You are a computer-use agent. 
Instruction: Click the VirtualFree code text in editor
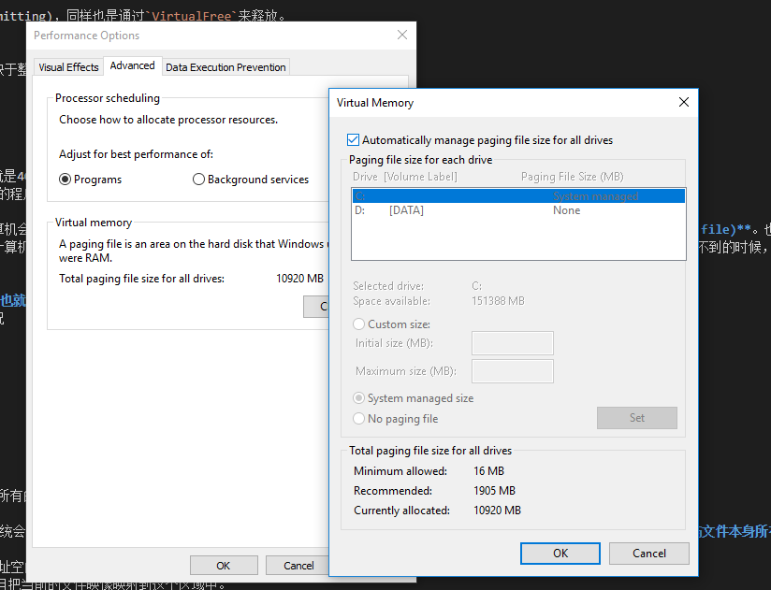point(191,16)
